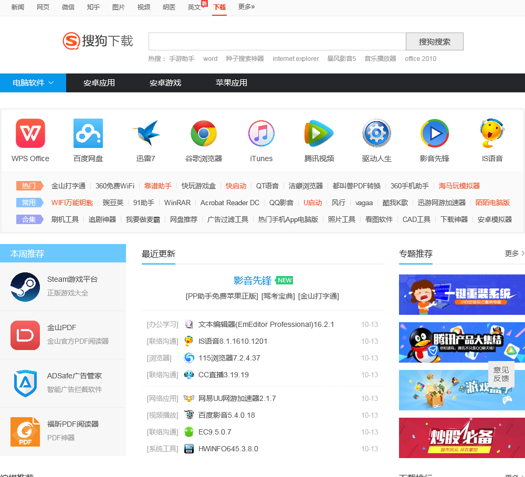The width and height of the screenshot is (525, 477).
Task: Click the 意见反馈 feedback button
Action: (x=501, y=374)
